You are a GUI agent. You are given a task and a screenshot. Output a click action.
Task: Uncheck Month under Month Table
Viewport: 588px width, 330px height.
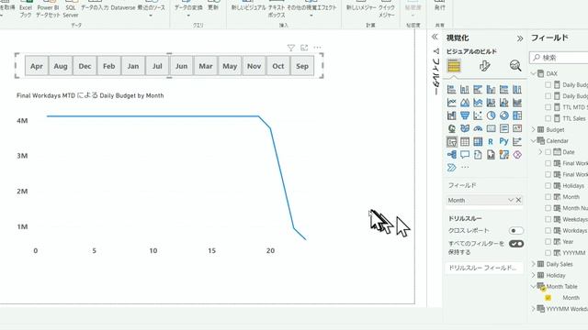click(x=548, y=298)
